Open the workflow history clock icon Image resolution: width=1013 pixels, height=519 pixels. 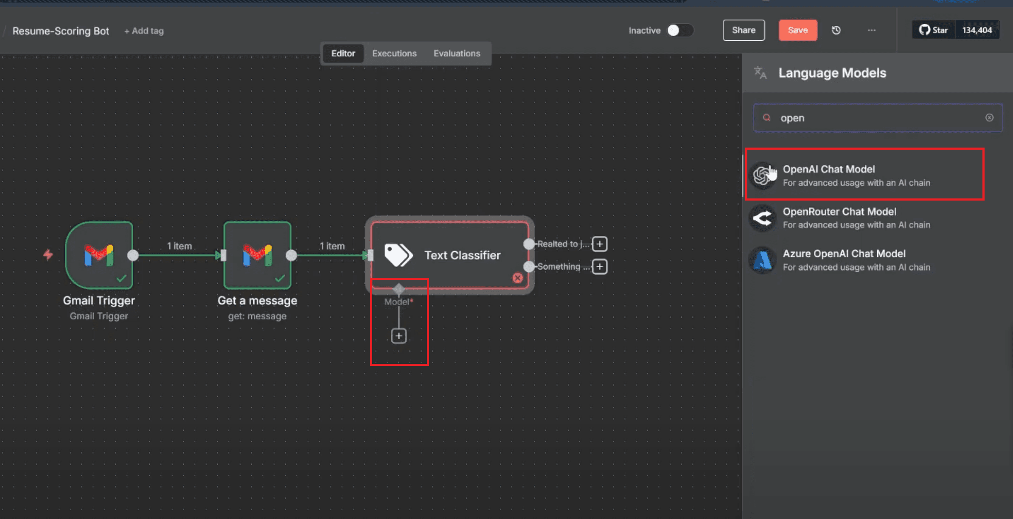pyautogui.click(x=836, y=30)
